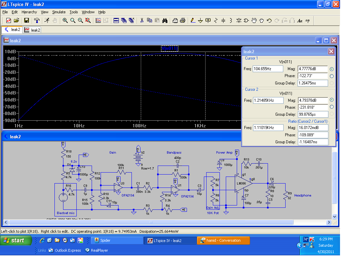Select Cursor 1 Mag radio button
Image resolution: width=346 pixels, height=256 pixels.
pyautogui.click(x=332, y=69)
